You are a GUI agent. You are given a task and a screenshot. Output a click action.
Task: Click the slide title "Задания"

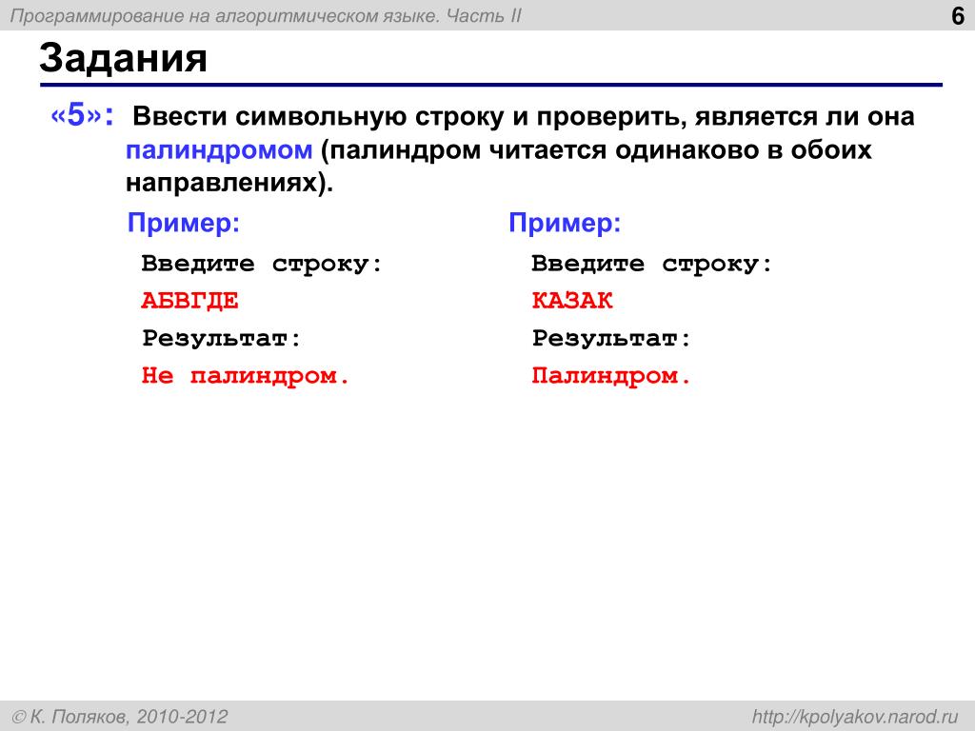(x=123, y=58)
